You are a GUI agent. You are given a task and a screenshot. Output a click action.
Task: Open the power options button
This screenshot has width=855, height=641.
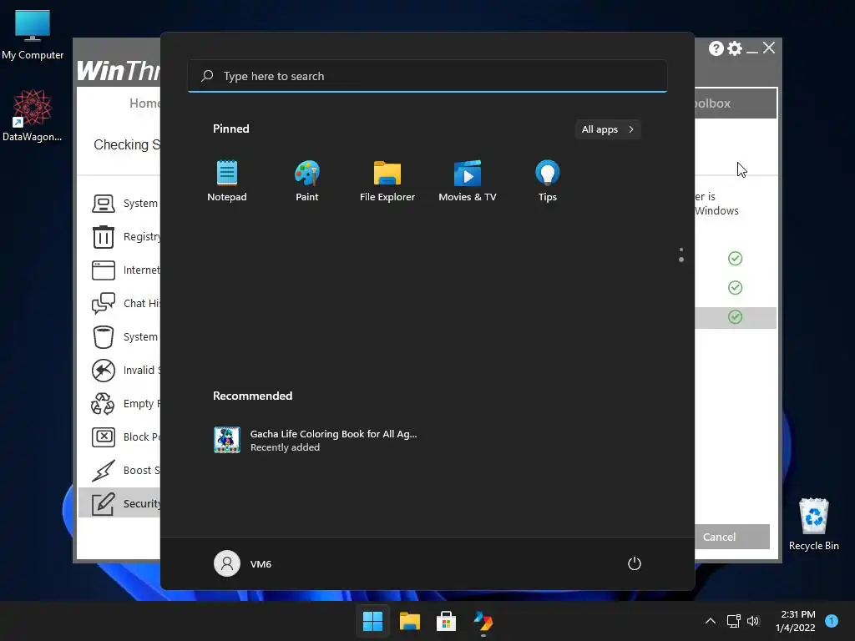(635, 563)
